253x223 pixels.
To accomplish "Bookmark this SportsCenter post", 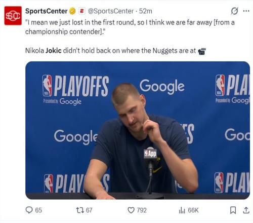I will coord(233,210).
